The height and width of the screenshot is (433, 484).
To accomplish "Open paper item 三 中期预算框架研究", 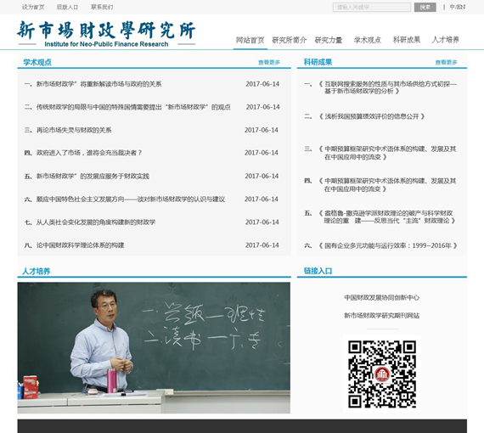I will (x=387, y=153).
